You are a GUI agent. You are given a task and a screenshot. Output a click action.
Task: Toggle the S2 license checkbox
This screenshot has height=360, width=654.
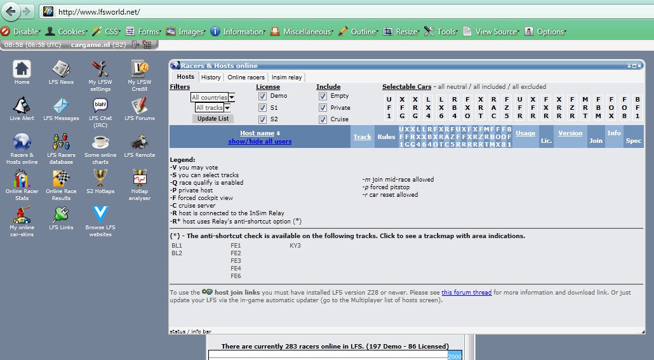(262, 119)
